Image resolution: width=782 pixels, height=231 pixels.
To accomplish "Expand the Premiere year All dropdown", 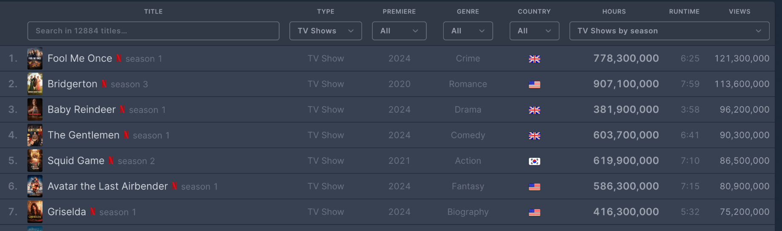I will click(399, 31).
